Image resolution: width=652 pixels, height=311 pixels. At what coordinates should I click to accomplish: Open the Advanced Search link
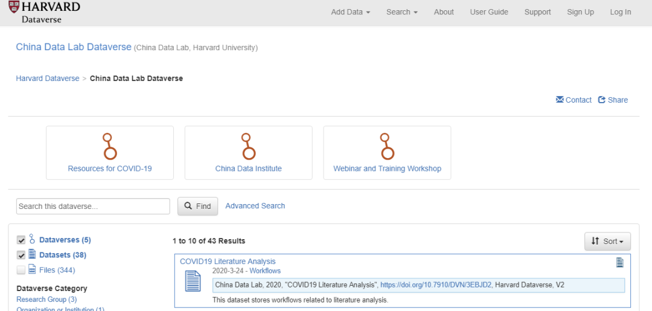255,206
